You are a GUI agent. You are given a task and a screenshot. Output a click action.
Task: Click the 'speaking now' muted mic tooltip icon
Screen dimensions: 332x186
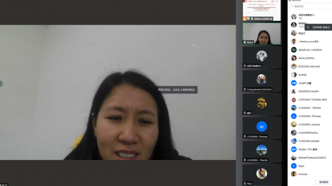tap(308, 27)
